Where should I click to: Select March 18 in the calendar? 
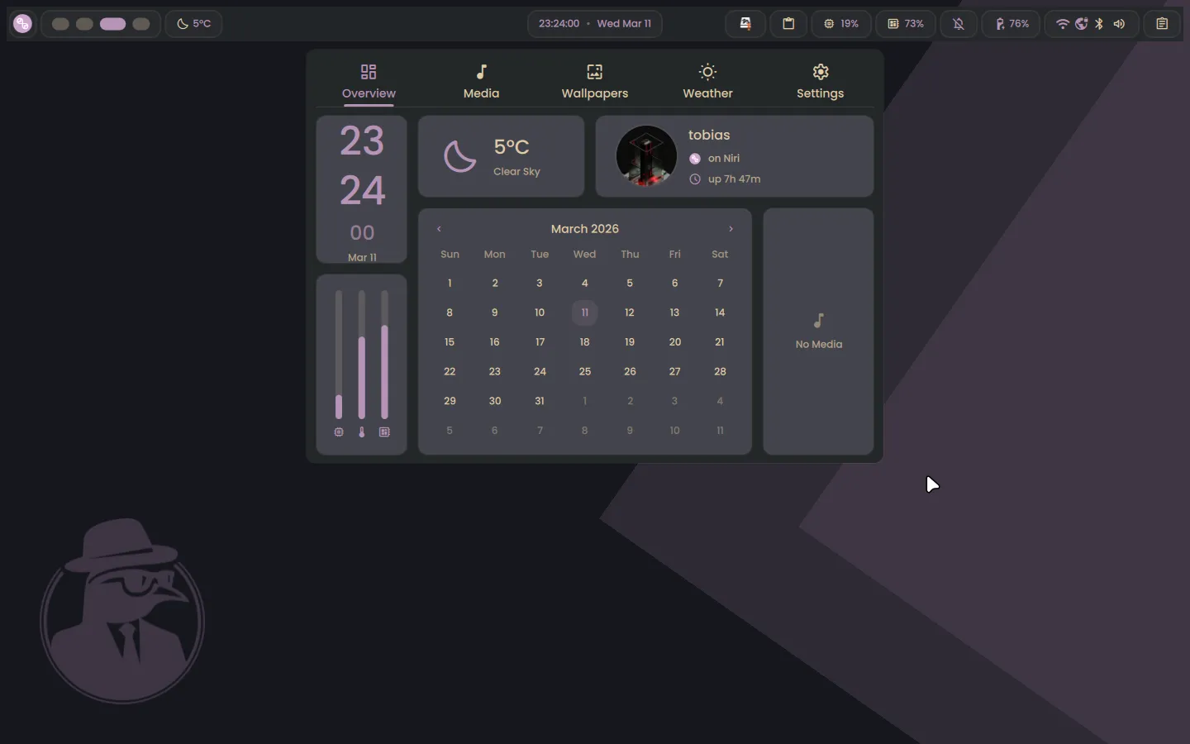pyautogui.click(x=584, y=342)
